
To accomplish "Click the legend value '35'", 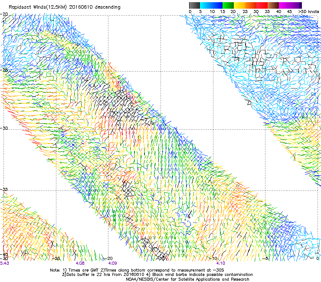I will pyautogui.click(x=267, y=12).
